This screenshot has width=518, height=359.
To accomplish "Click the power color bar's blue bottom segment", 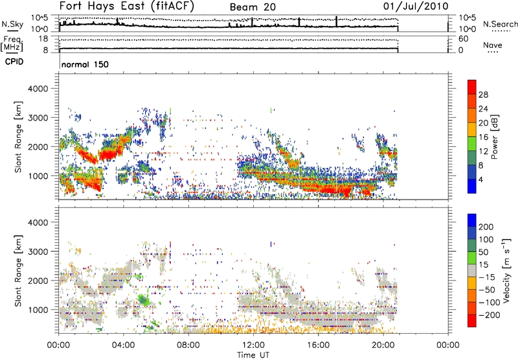I will point(472,186).
